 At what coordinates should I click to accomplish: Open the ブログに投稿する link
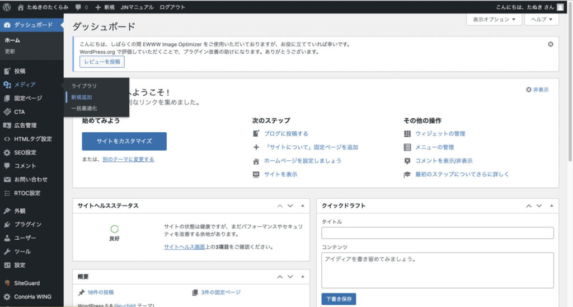coord(286,133)
